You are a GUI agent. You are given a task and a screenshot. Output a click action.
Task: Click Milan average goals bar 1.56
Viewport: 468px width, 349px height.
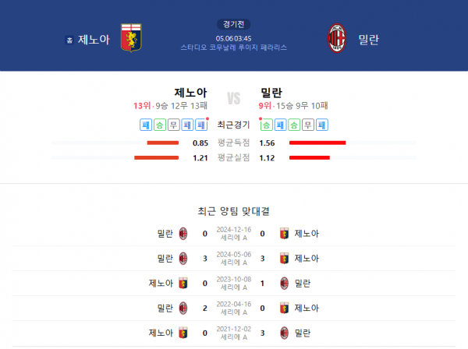[317, 143]
